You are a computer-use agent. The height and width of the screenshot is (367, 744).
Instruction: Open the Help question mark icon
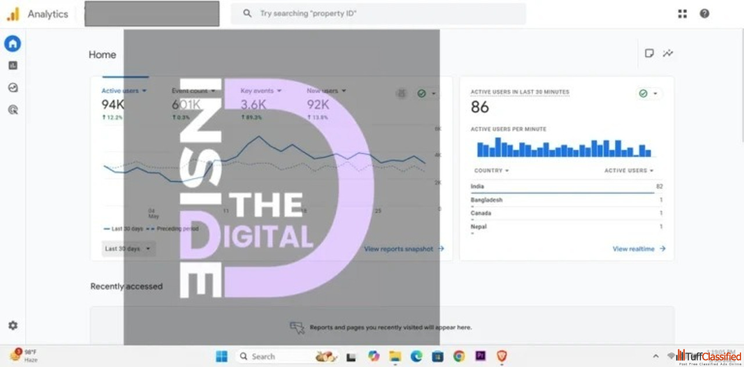[x=704, y=14]
